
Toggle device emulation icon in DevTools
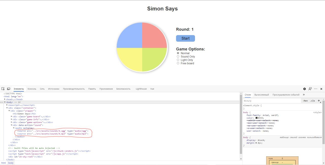(8, 89)
